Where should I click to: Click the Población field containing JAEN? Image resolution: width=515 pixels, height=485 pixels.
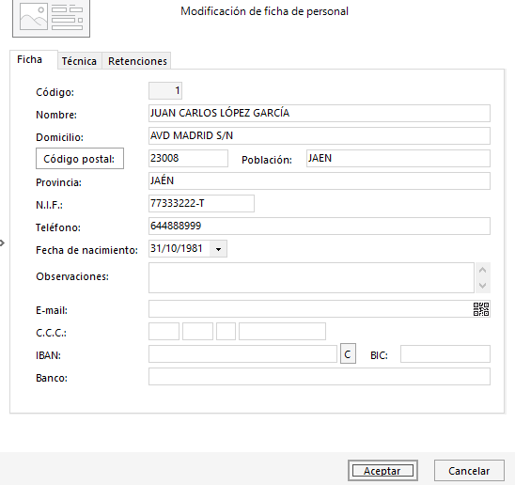(398, 159)
